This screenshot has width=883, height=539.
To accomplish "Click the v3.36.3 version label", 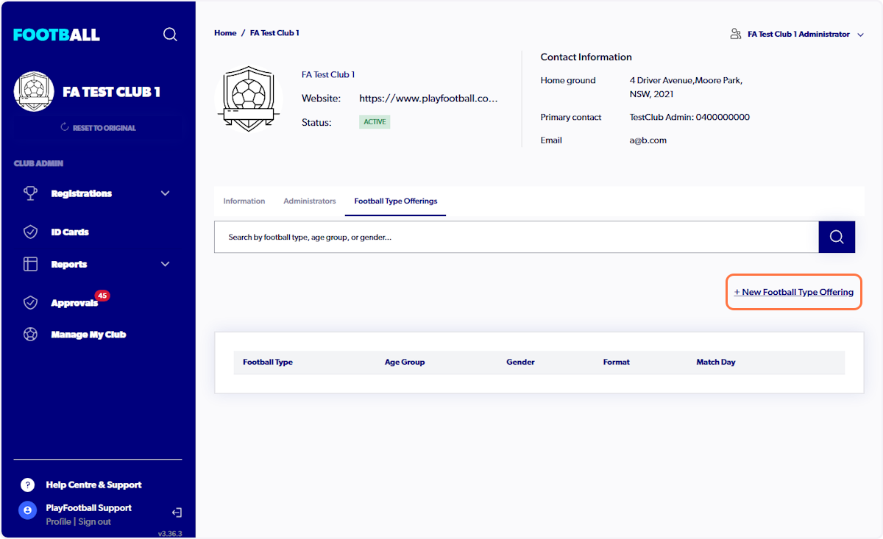I will pos(170,534).
